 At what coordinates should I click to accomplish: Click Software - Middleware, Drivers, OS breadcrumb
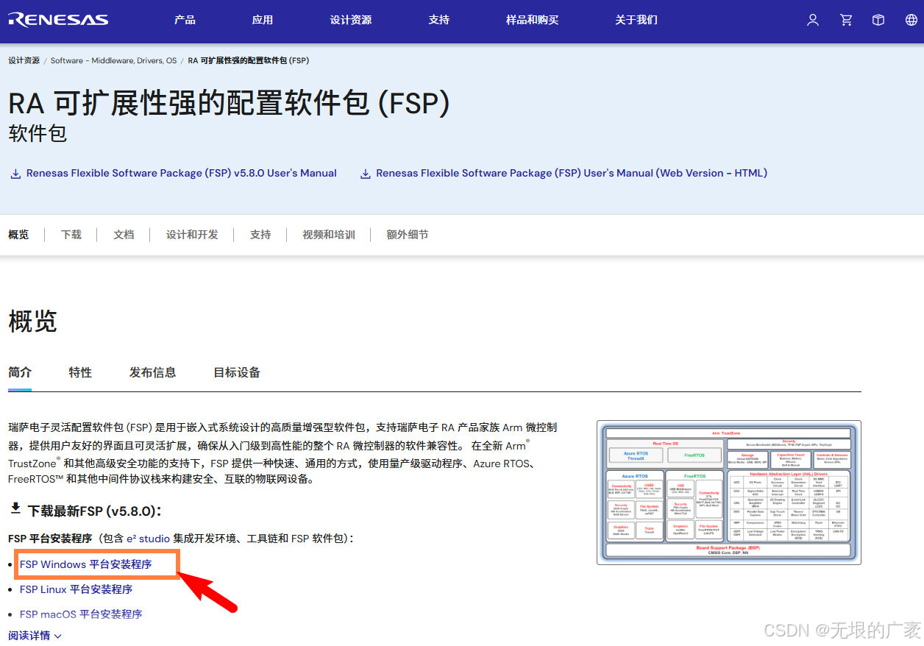[113, 60]
